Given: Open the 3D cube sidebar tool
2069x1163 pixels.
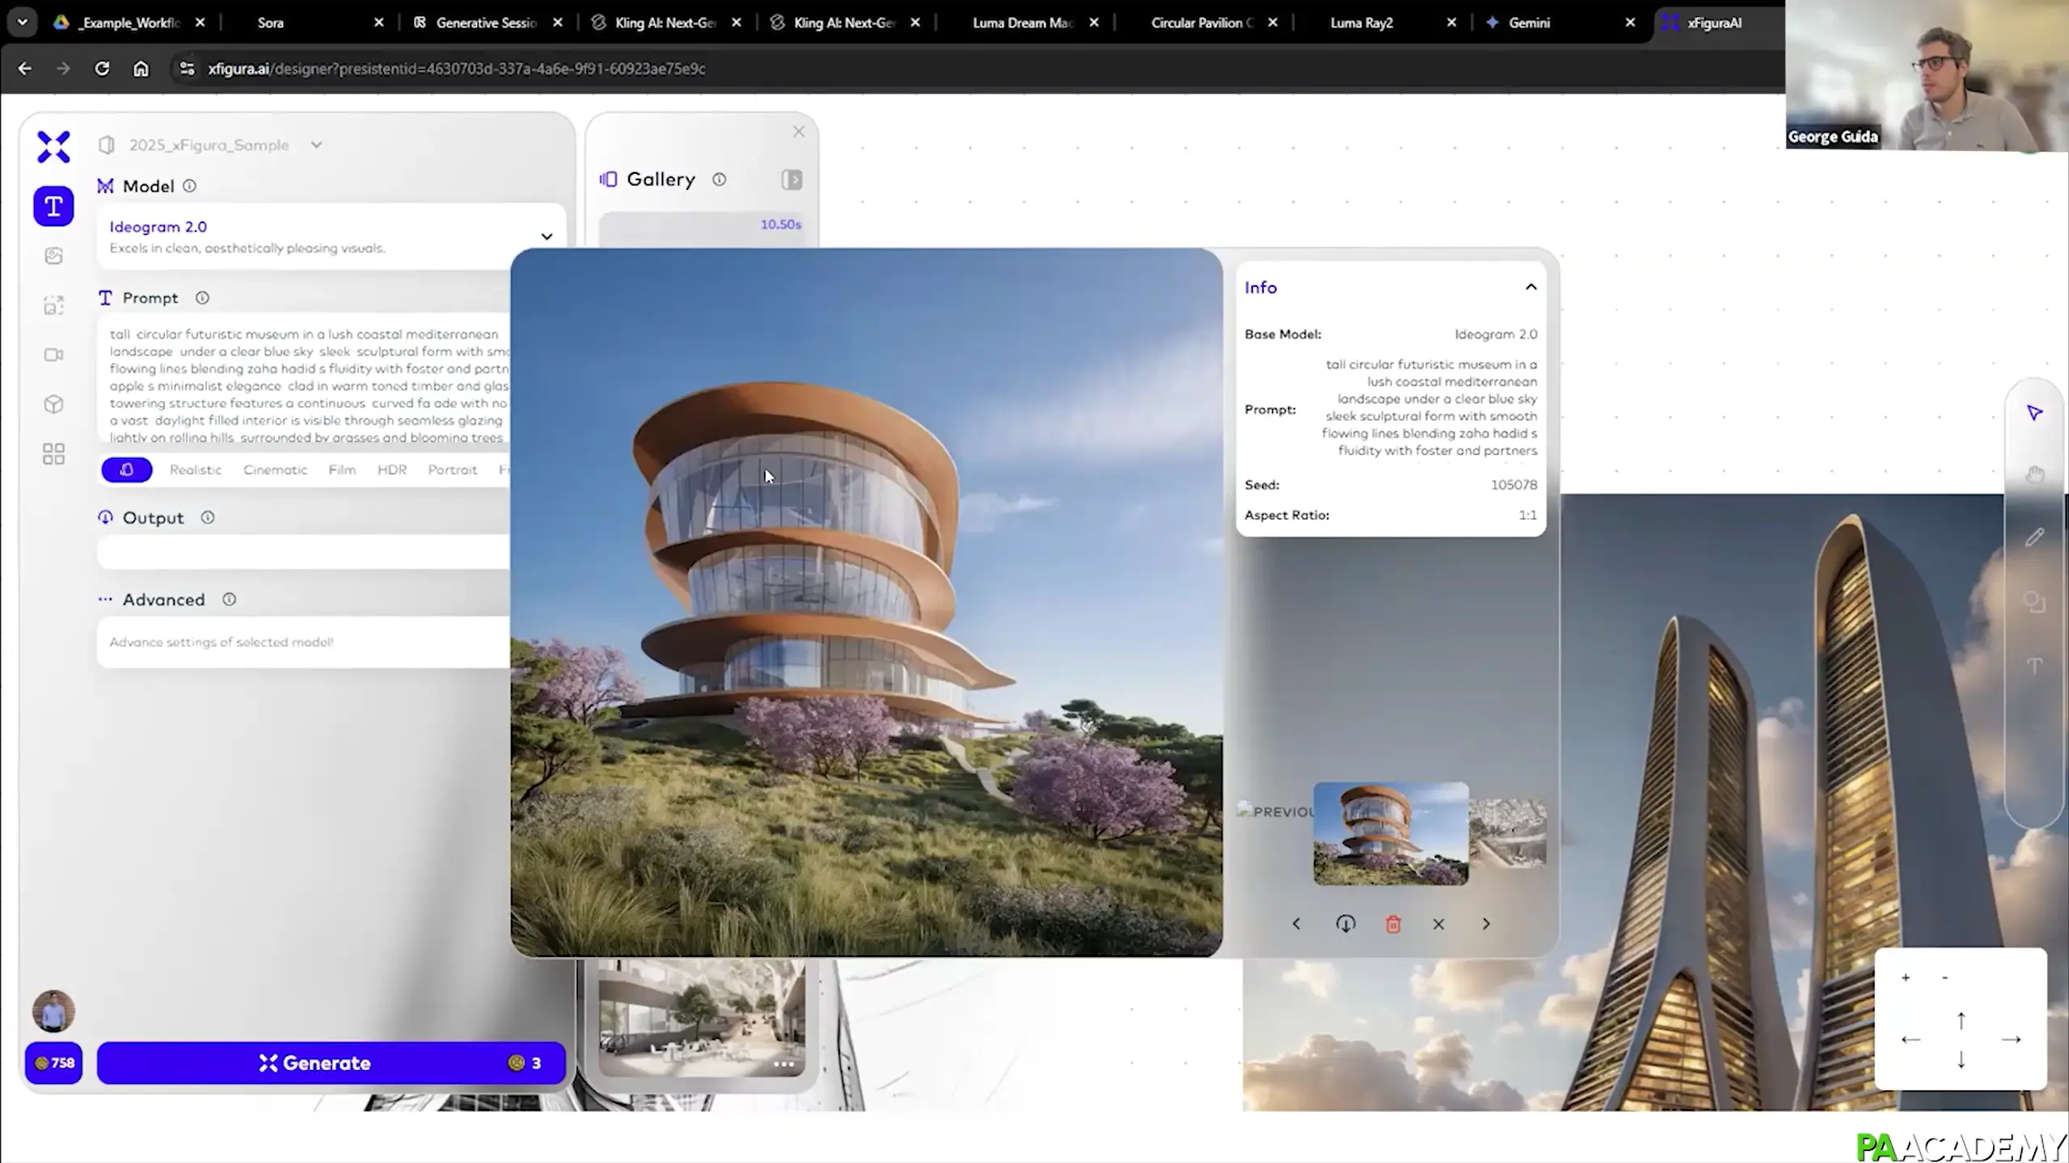Looking at the screenshot, I should click(53, 404).
